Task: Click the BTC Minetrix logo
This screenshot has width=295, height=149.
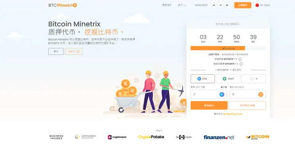Action: click(x=63, y=5)
